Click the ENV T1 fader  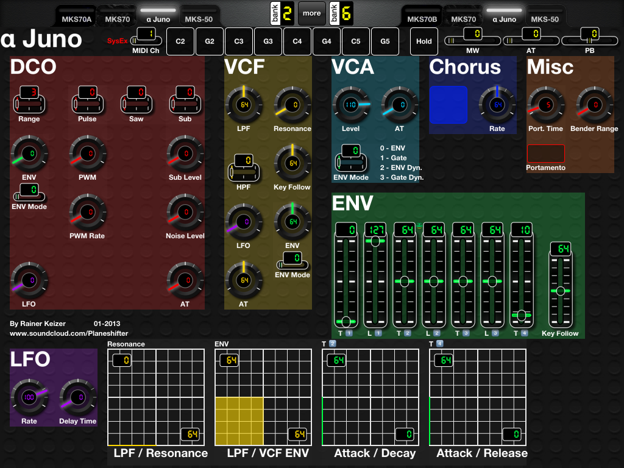(x=346, y=275)
